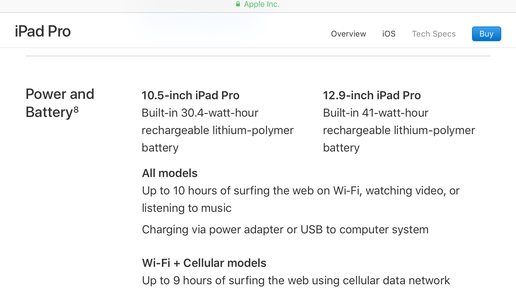Click the Power and Battery section heading
516x293 pixels.
coord(60,103)
